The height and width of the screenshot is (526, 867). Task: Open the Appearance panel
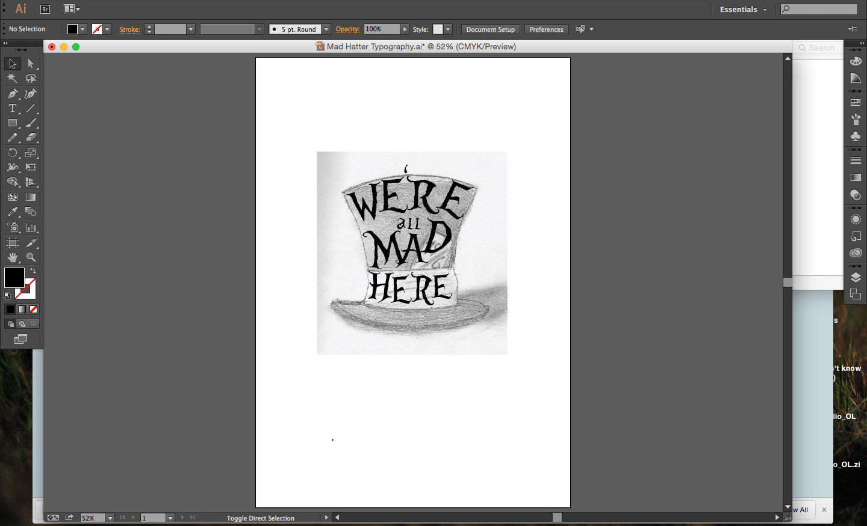pos(856,219)
